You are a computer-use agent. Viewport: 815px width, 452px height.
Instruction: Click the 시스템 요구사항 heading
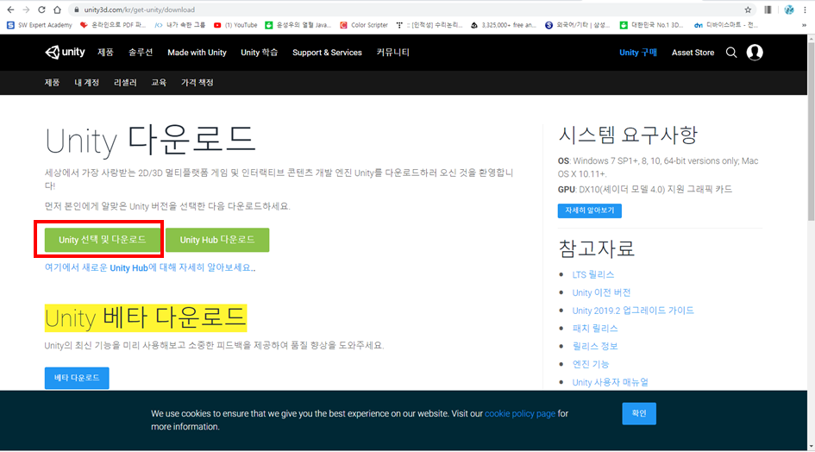click(628, 135)
